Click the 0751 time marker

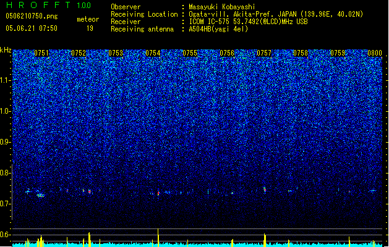(x=41, y=53)
